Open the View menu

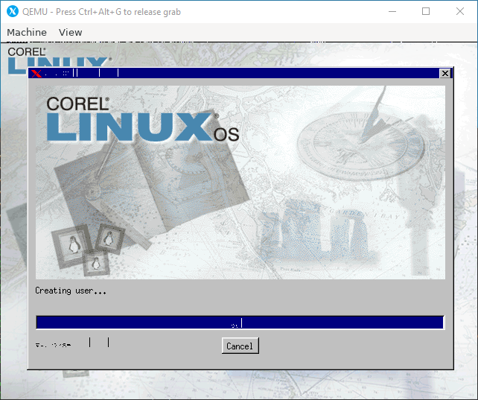coord(71,32)
